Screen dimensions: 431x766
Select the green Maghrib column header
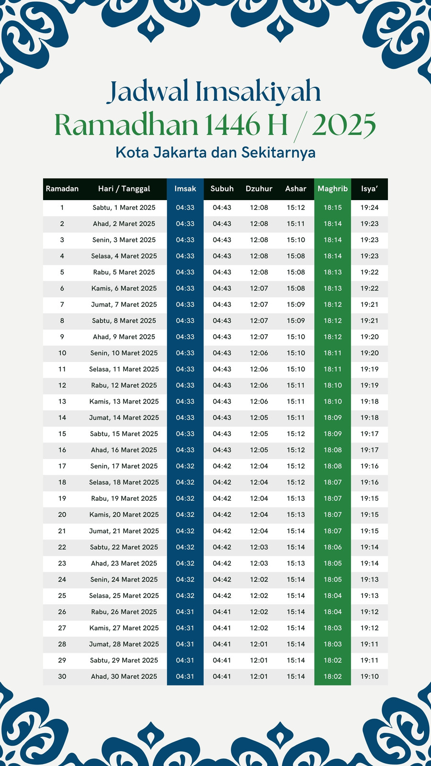click(x=333, y=189)
